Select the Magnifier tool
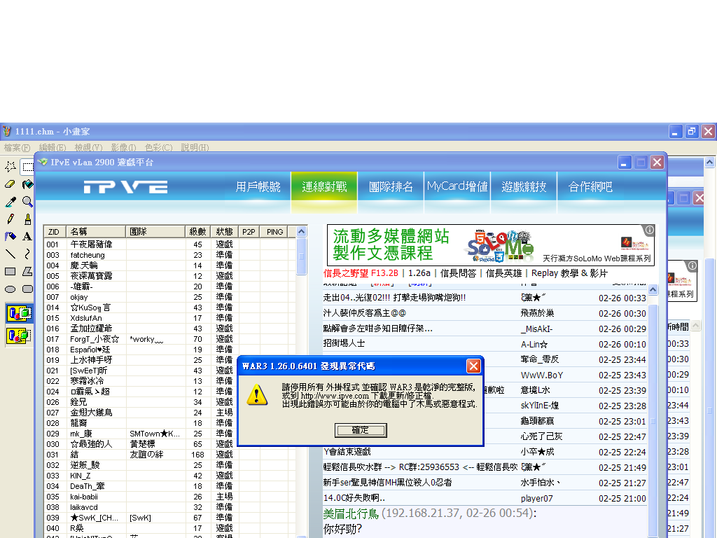 click(x=27, y=201)
